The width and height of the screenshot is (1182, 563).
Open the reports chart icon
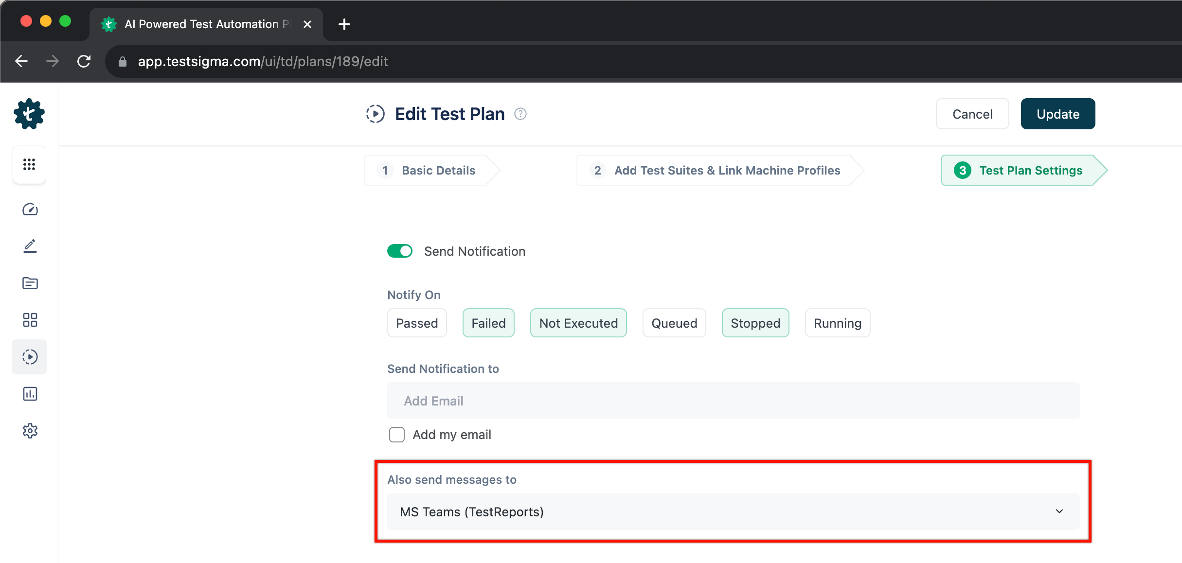pos(30,394)
